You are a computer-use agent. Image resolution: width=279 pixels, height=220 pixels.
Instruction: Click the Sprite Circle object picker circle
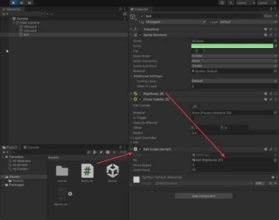click(x=275, y=41)
